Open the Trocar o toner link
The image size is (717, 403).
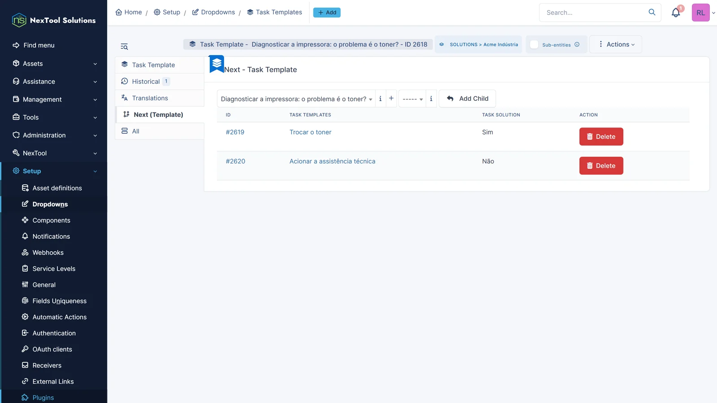pos(311,132)
